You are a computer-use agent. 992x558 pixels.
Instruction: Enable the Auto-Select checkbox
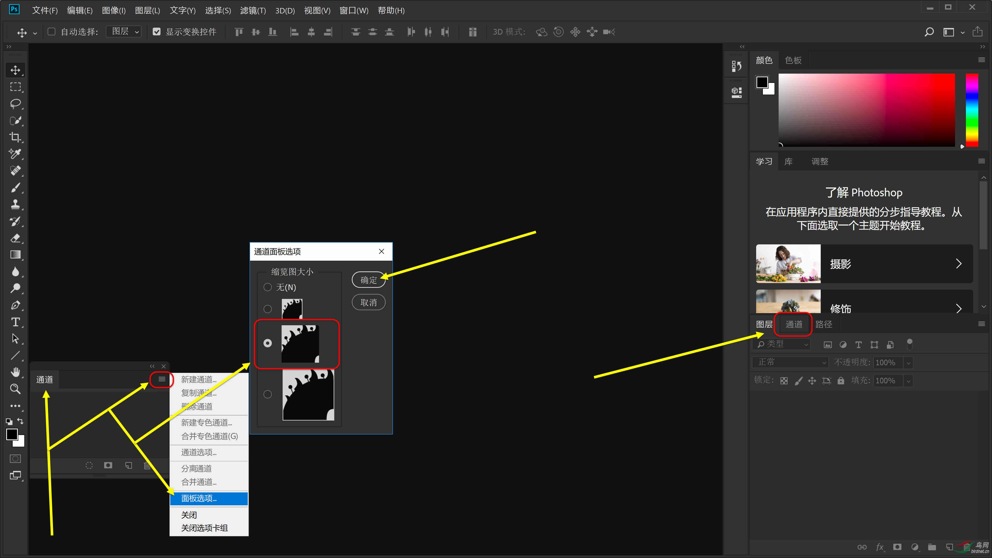pos(51,32)
